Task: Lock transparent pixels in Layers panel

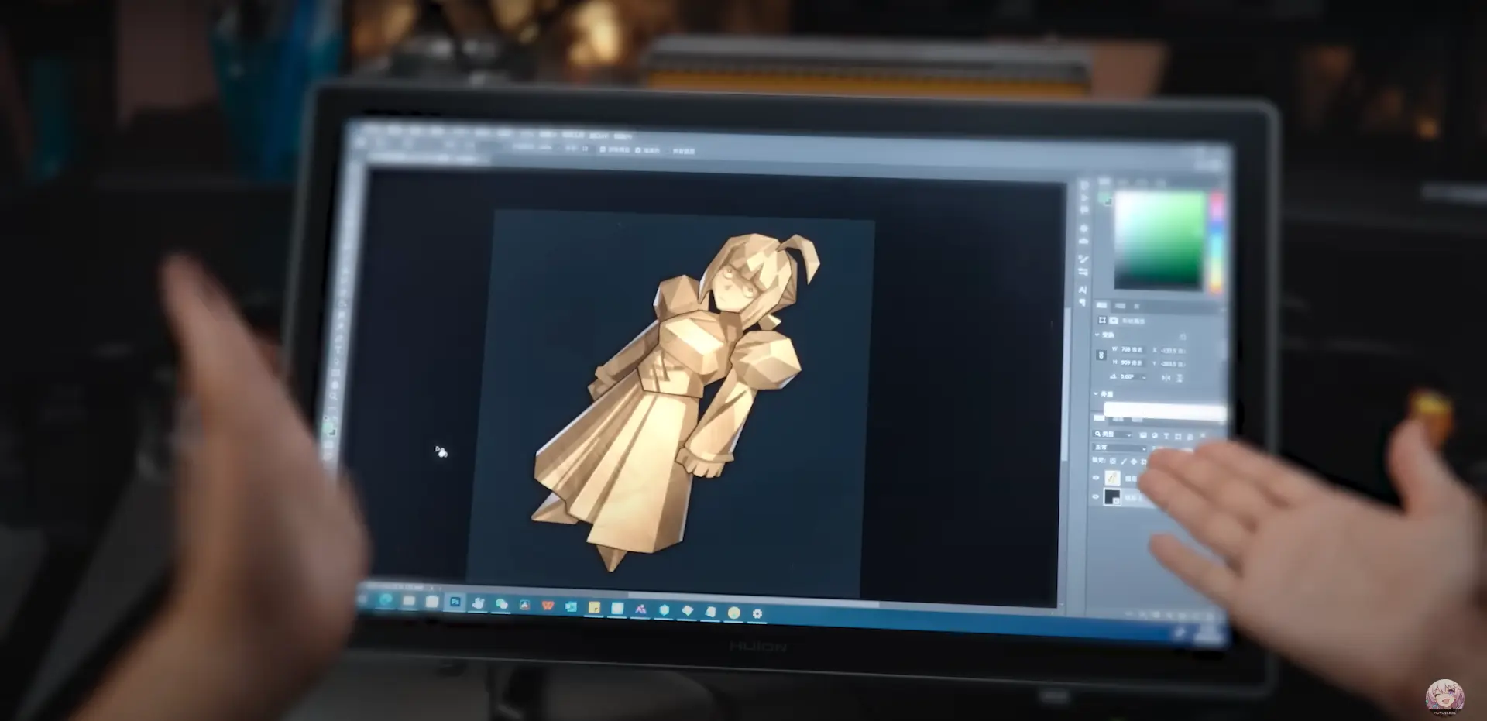Action: (1114, 461)
